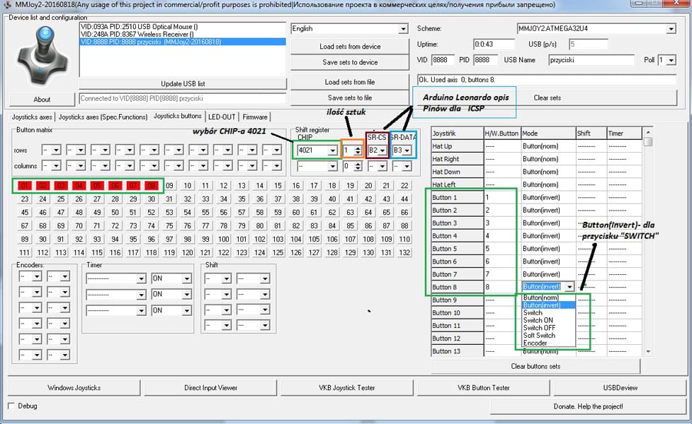Viewport: 692px width, 424px height.
Task: Choose Encoder option in mode dropdown list
Action: pyautogui.click(x=535, y=343)
